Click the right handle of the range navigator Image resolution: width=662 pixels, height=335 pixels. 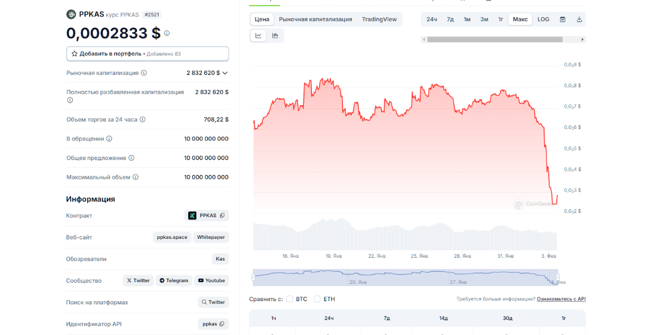point(558,277)
